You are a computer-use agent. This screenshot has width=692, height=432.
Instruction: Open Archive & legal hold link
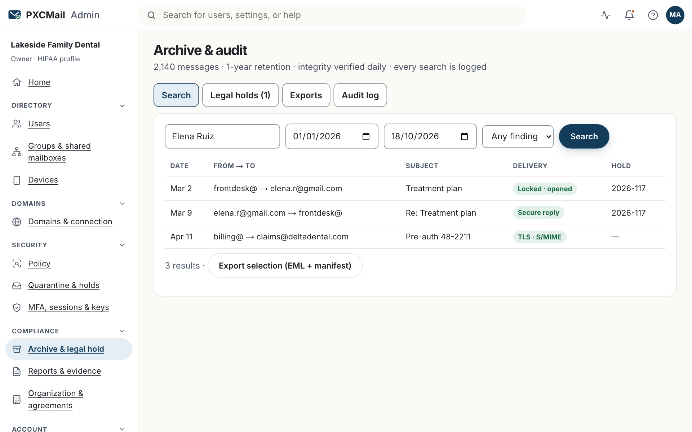66,349
